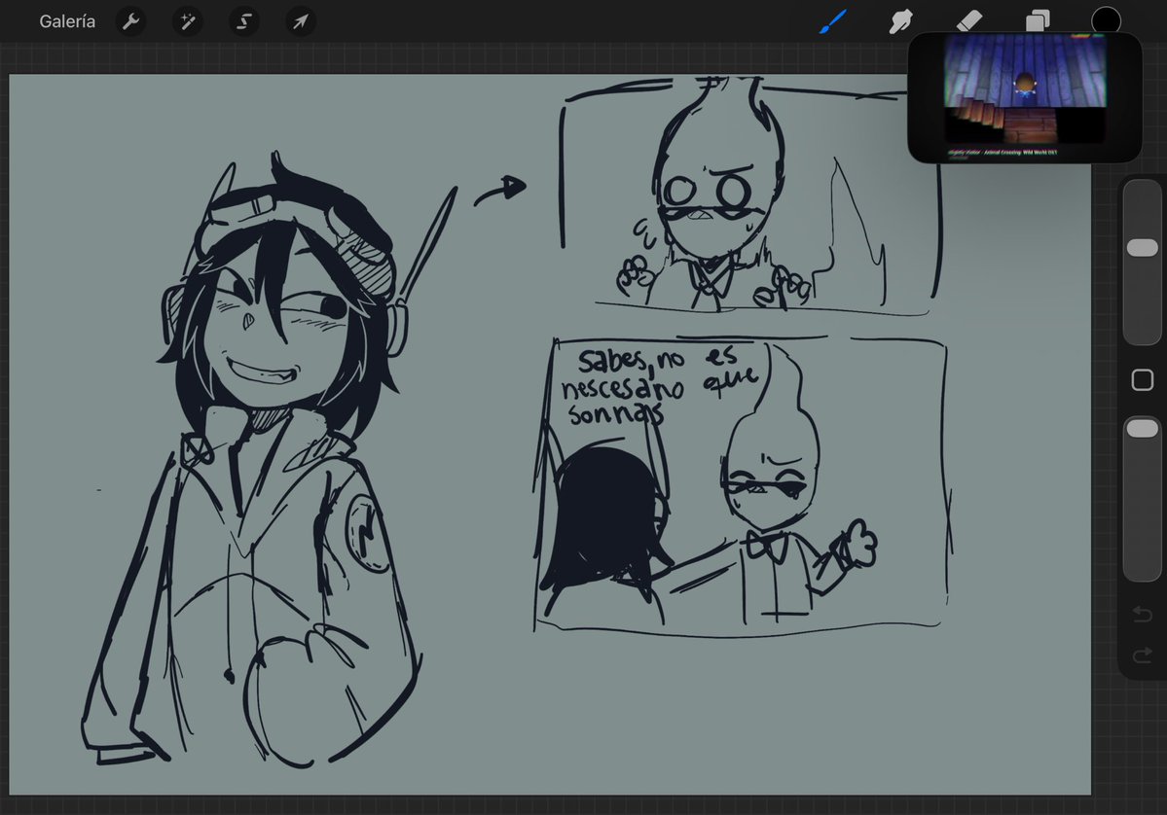The height and width of the screenshot is (815, 1167).
Task: Activate the Selection S tool
Action: pyautogui.click(x=244, y=21)
